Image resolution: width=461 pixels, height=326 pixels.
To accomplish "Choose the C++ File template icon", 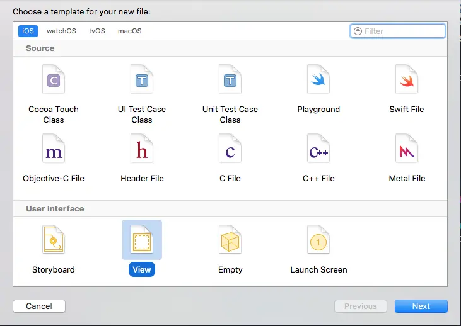I will (x=318, y=148).
